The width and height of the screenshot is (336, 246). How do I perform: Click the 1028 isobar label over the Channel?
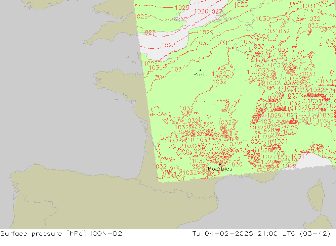pyautogui.click(x=168, y=45)
